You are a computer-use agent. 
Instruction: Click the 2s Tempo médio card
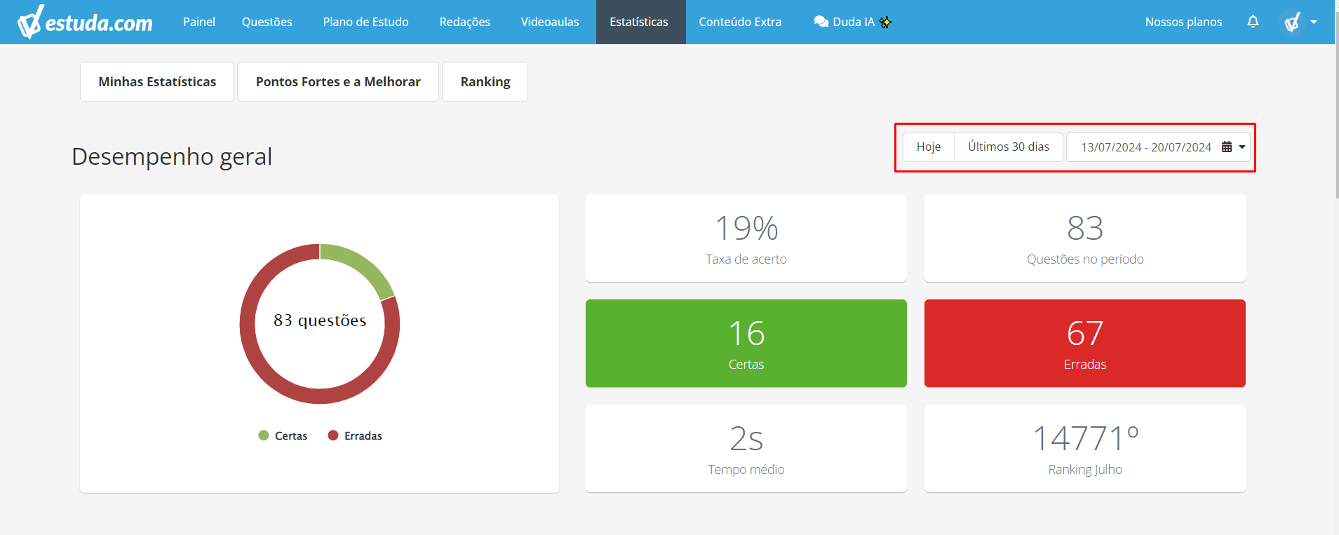(746, 449)
